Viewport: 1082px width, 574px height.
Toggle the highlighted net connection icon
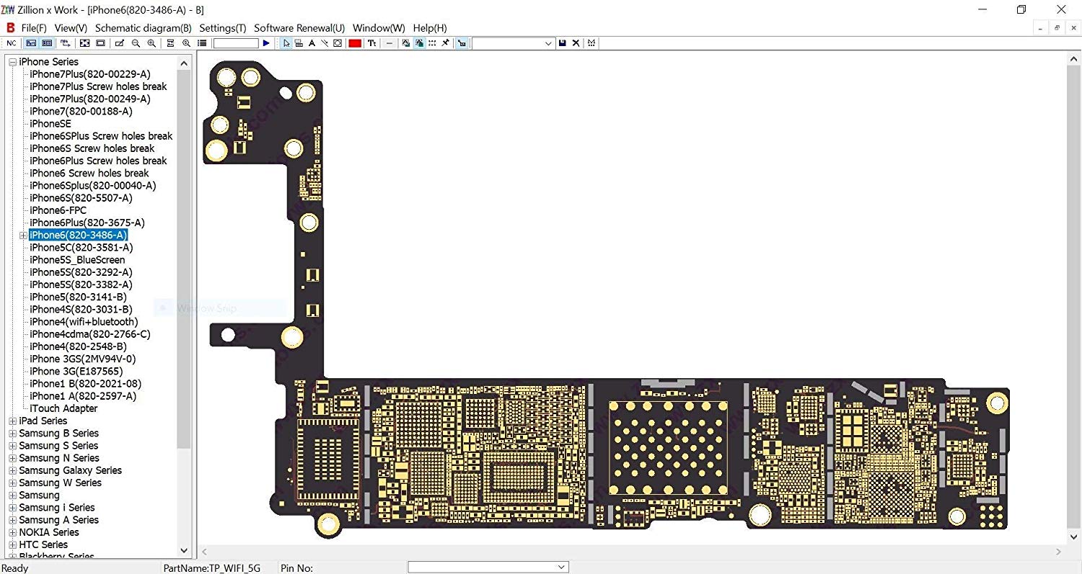(462, 43)
